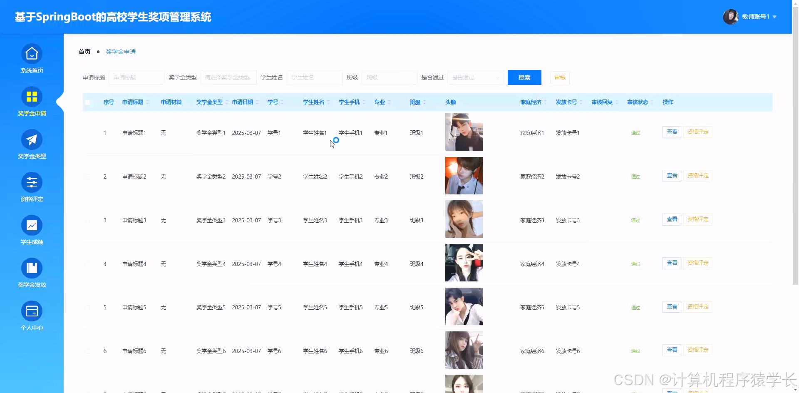Image resolution: width=799 pixels, height=393 pixels.
Task: Open the 奖学金发放 sidebar section
Action: pos(32,269)
